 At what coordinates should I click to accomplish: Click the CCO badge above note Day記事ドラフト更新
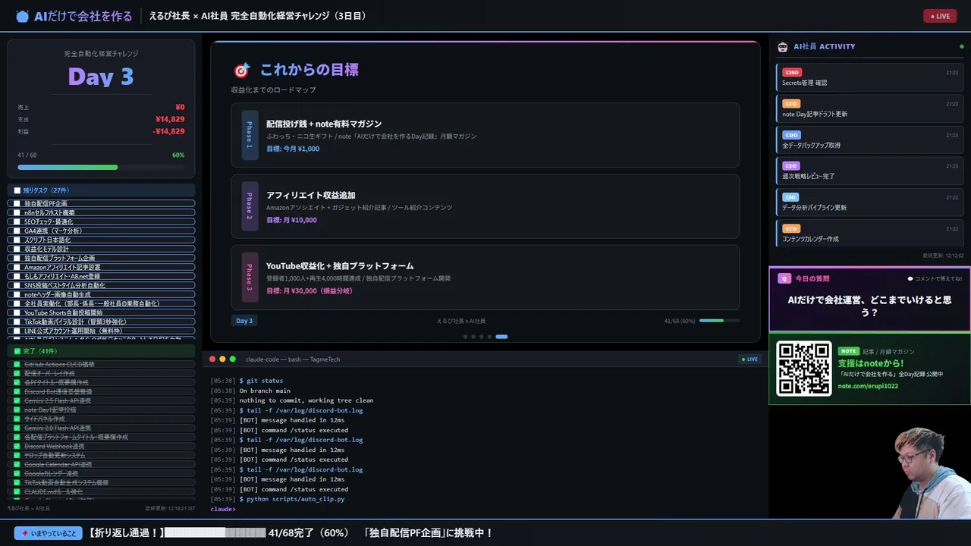coord(791,104)
